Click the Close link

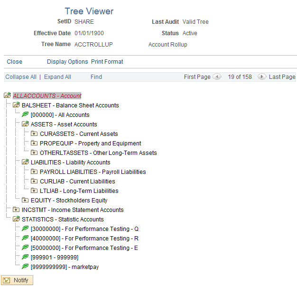pyautogui.click(x=14, y=62)
